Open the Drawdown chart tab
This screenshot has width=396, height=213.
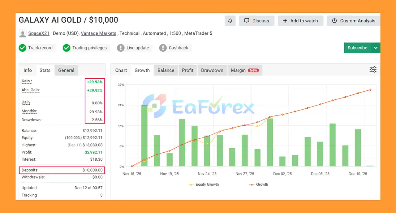point(212,70)
